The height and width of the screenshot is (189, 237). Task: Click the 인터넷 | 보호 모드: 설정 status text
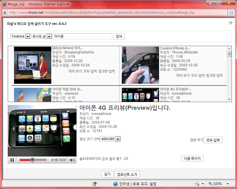tap(138, 184)
